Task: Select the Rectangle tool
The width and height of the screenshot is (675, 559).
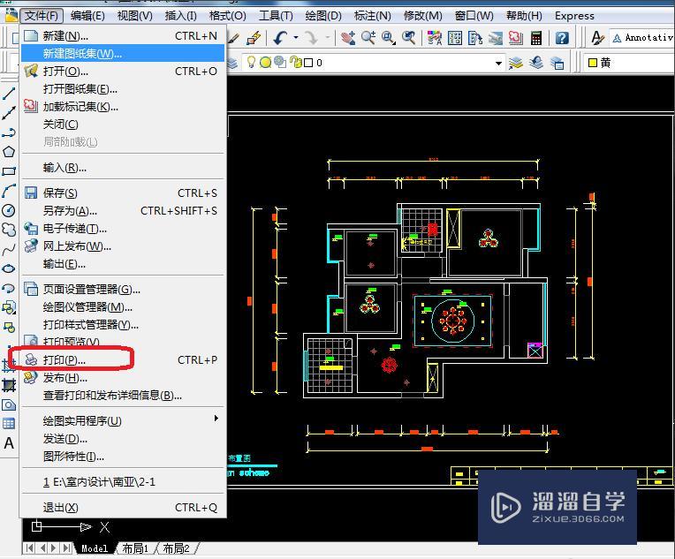Action: [x=9, y=170]
